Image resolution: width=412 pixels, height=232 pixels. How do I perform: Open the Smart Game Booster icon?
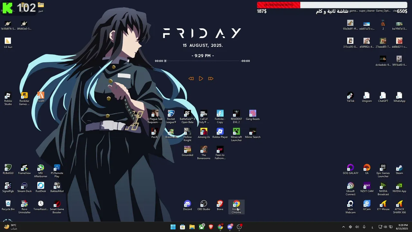(x=57, y=207)
